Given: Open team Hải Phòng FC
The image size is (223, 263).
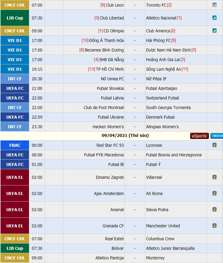Looking at the screenshot, I should coord(158,40).
